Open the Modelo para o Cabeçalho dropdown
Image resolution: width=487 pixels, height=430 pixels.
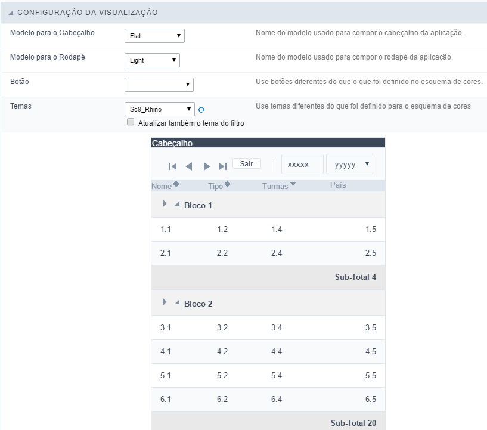[x=154, y=36]
